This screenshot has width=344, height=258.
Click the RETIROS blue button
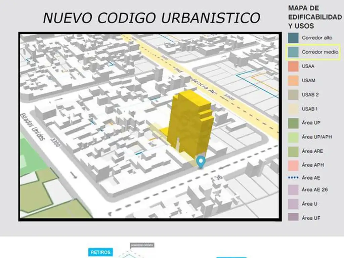point(101,252)
